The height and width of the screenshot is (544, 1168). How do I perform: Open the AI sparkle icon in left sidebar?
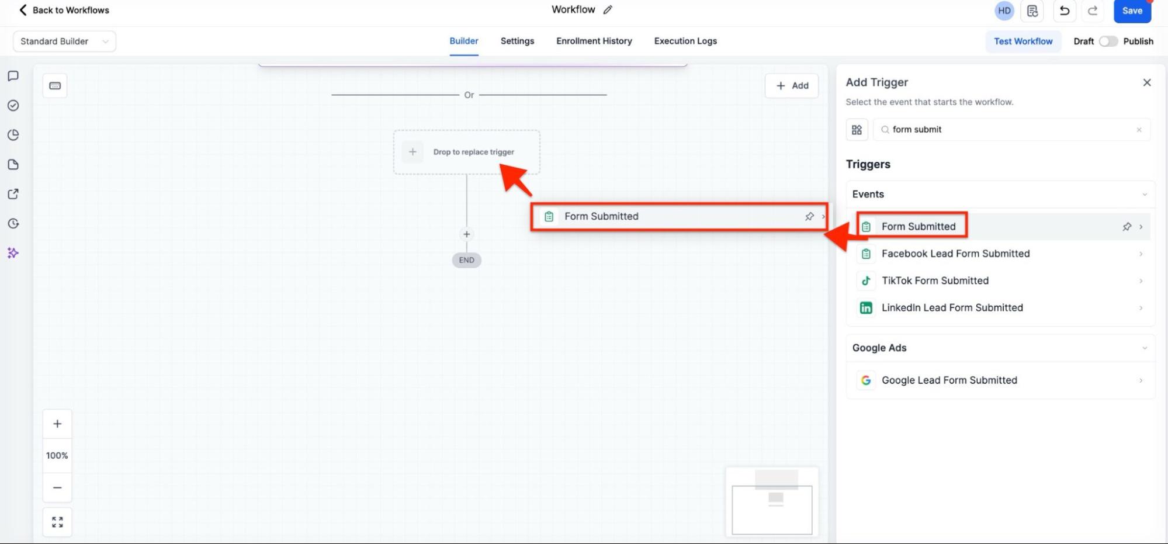click(x=13, y=253)
